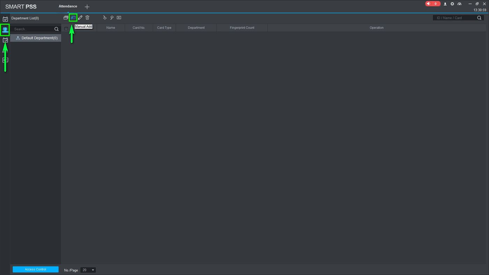Click the import arrow icon

(x=104, y=17)
